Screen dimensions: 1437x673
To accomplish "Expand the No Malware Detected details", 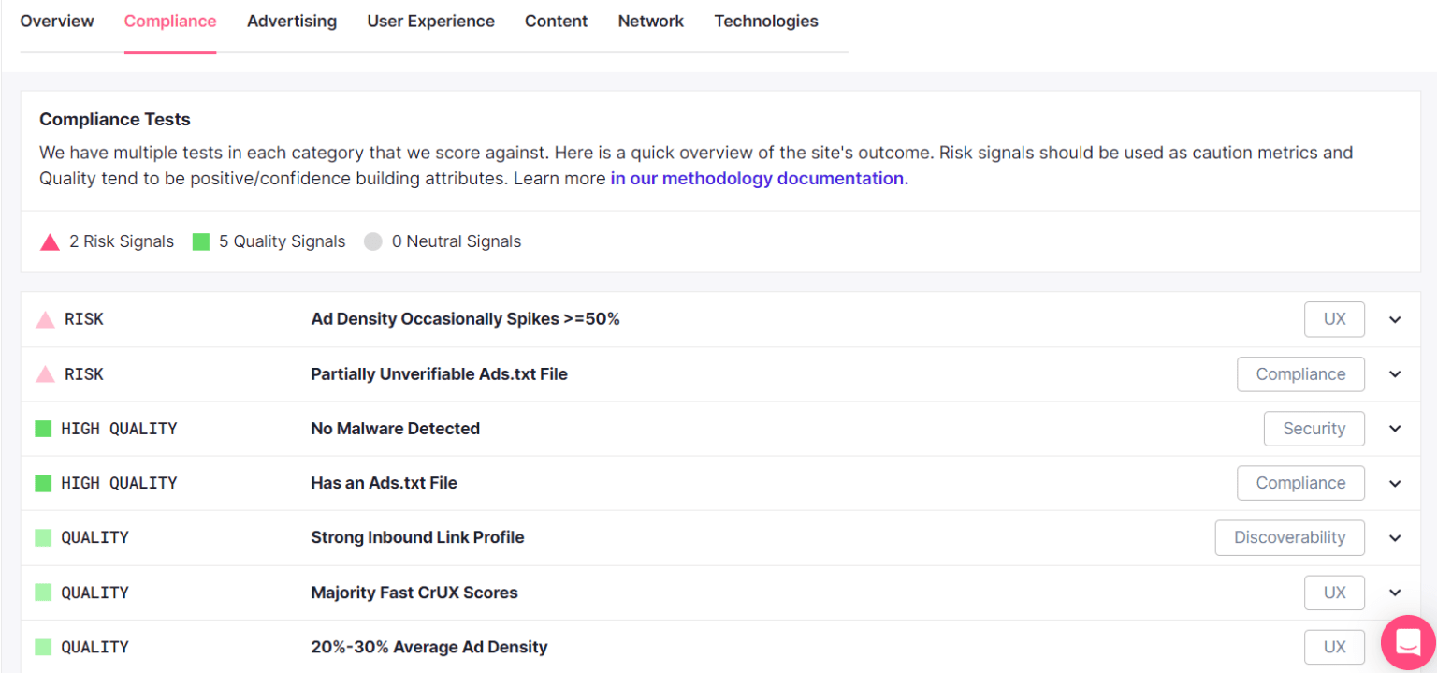I will [x=1394, y=428].
